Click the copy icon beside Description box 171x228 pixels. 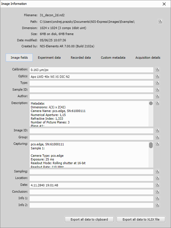pos(157,103)
